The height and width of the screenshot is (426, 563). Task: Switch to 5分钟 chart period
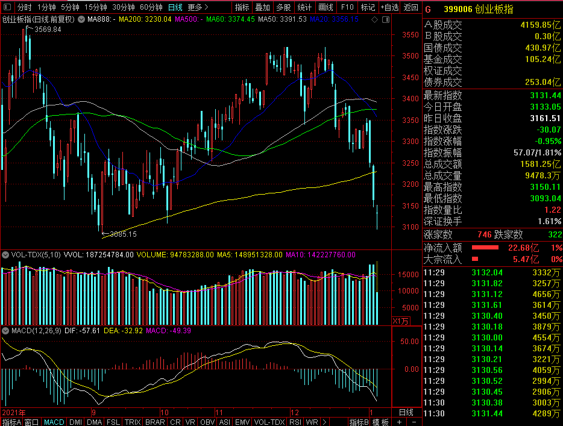[70, 7]
